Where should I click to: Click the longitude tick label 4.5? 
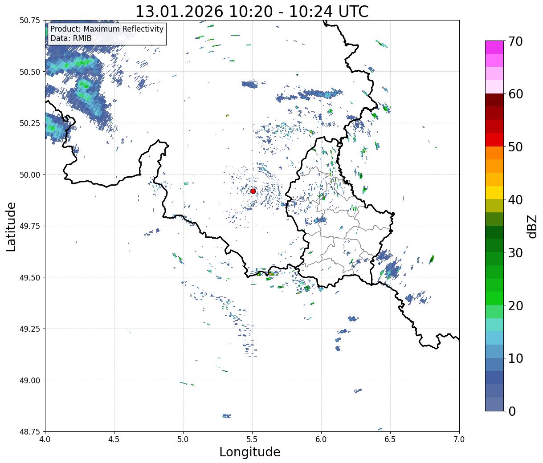[114, 439]
